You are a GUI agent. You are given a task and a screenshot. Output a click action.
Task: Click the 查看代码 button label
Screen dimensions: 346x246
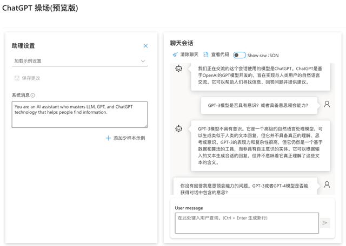pyautogui.click(x=220, y=54)
